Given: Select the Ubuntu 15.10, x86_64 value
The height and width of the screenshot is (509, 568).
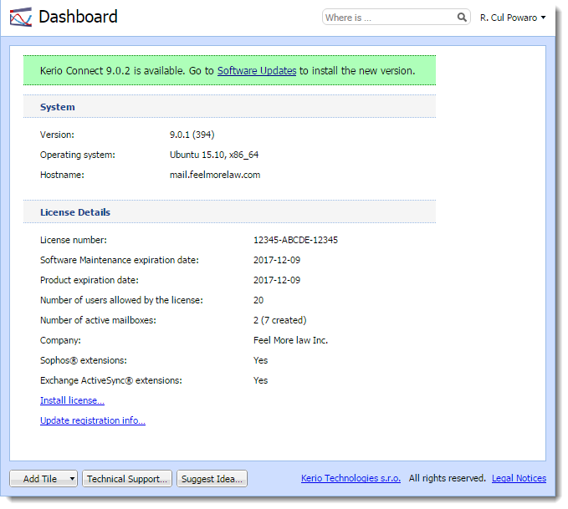Looking at the screenshot, I should coord(213,155).
